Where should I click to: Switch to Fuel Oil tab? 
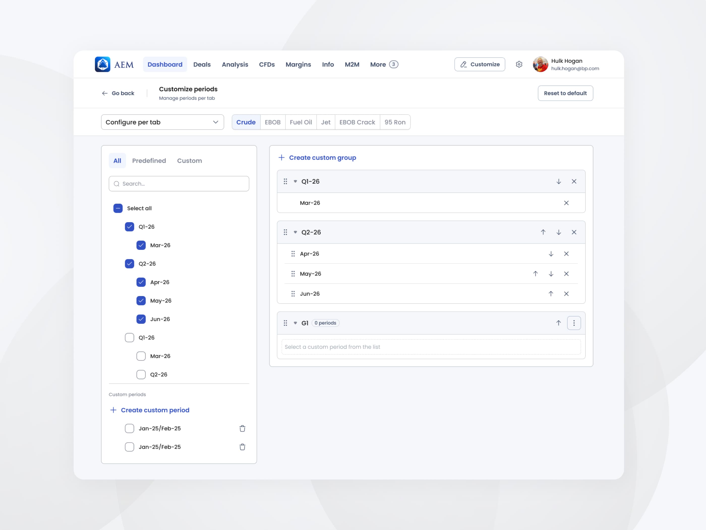click(301, 122)
